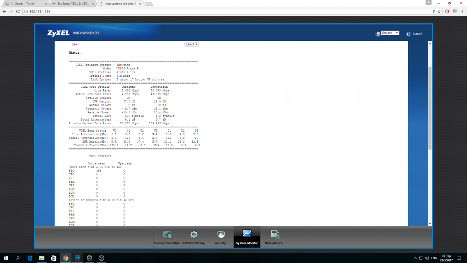467x263 pixels.
Task: Close the All Games - Twitch tab
Action: [x=45, y=3]
